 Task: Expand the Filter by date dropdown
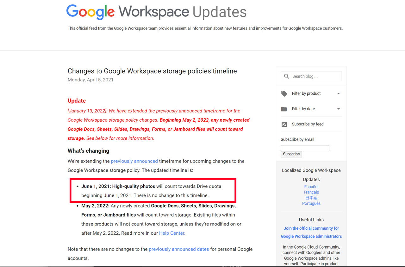coord(338,109)
